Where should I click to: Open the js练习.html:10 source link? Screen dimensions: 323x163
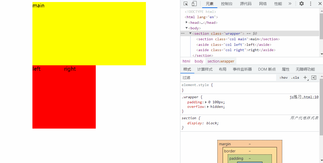pos(304,97)
